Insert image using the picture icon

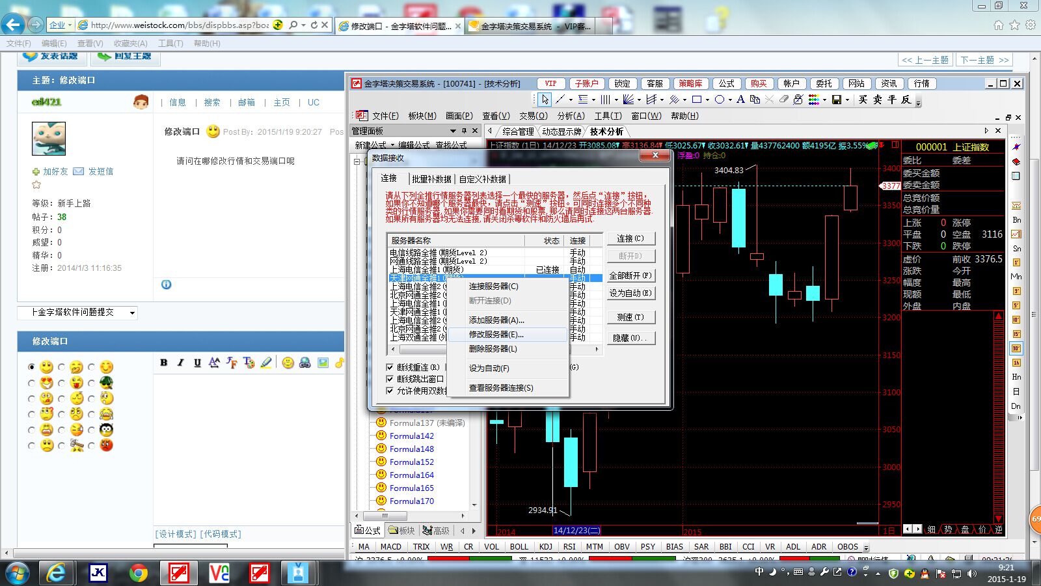(x=323, y=363)
